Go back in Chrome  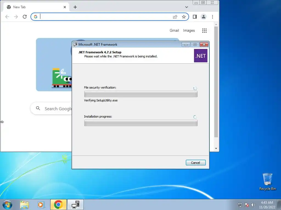click(x=7, y=17)
